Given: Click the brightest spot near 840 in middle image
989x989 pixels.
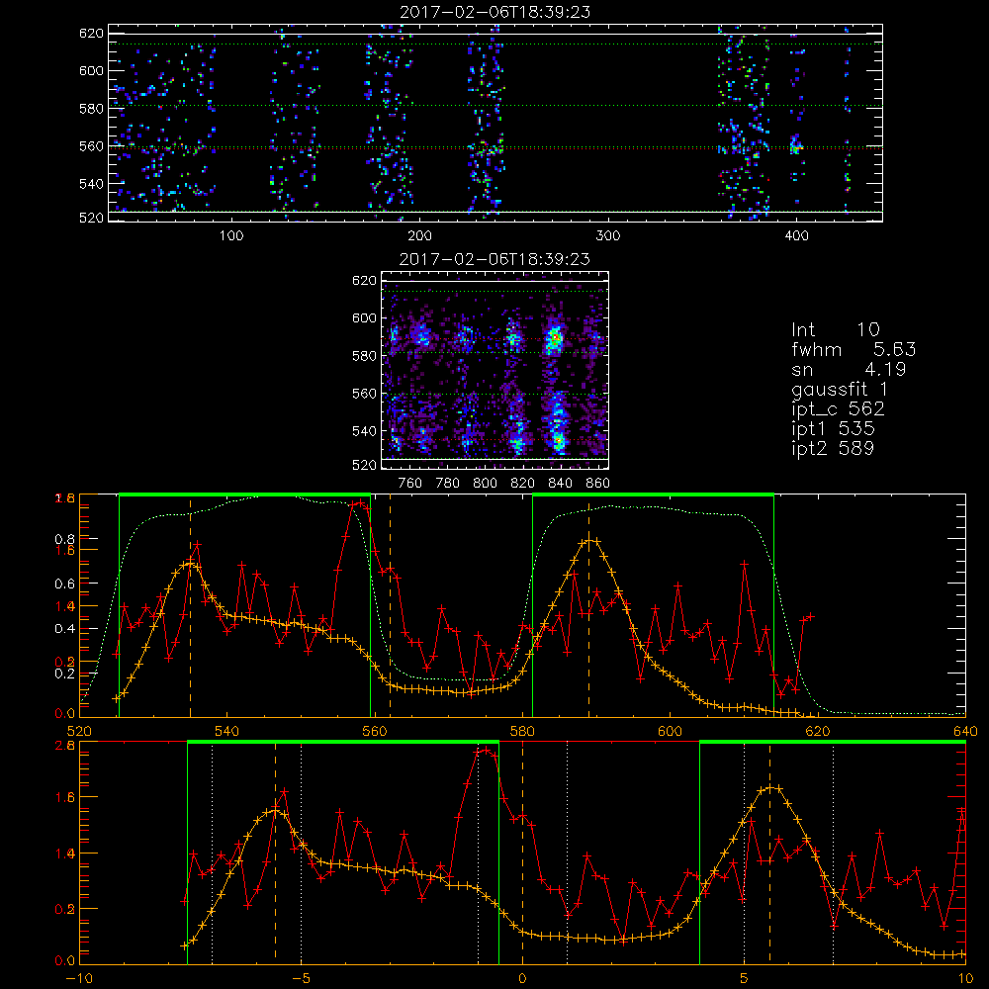Looking at the screenshot, I should (x=556, y=338).
